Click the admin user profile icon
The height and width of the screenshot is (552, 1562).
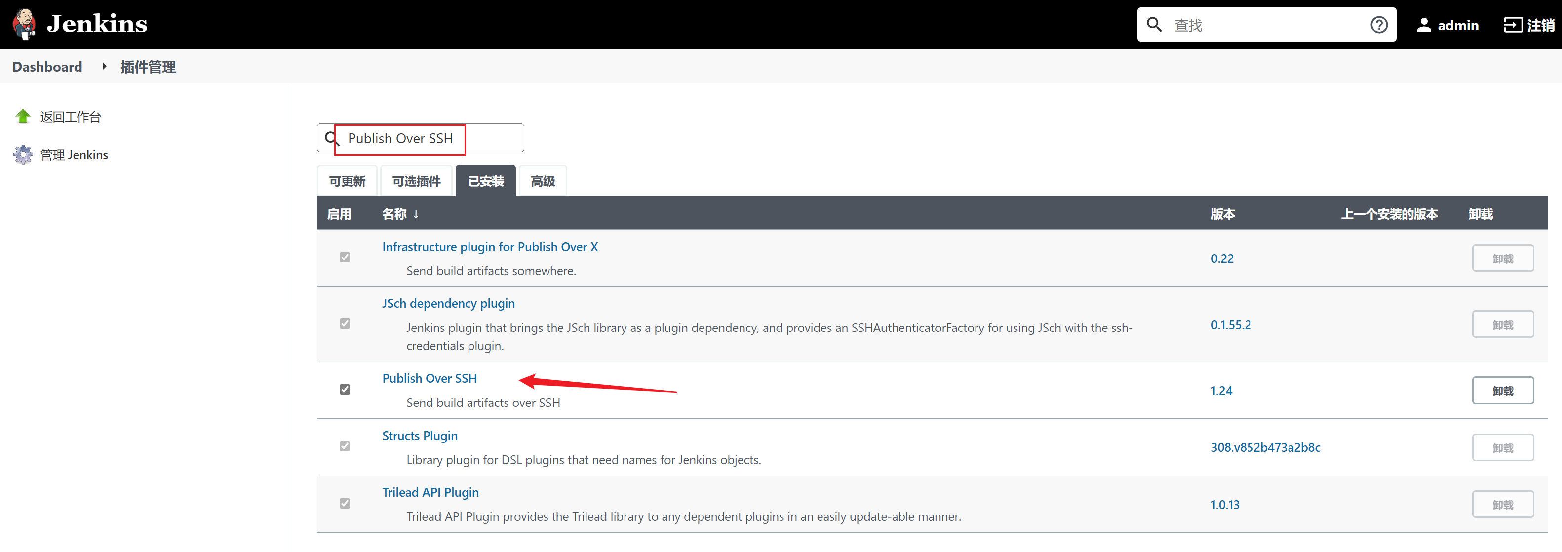coord(1424,25)
